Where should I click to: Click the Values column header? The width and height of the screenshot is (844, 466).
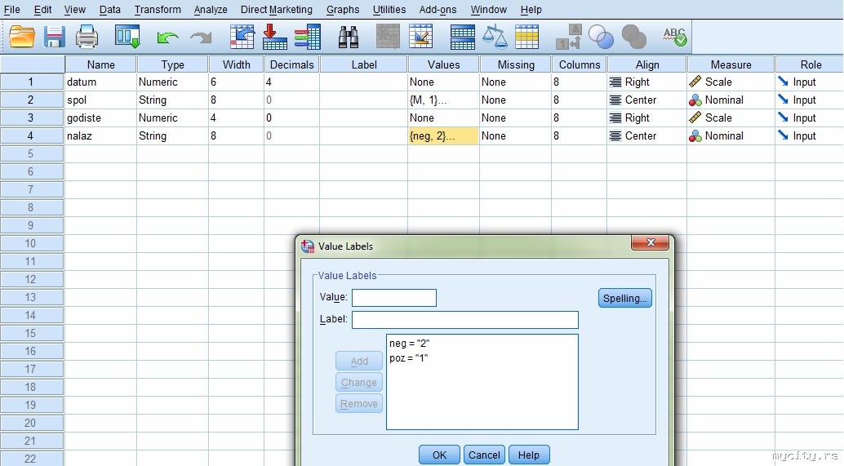coord(443,64)
